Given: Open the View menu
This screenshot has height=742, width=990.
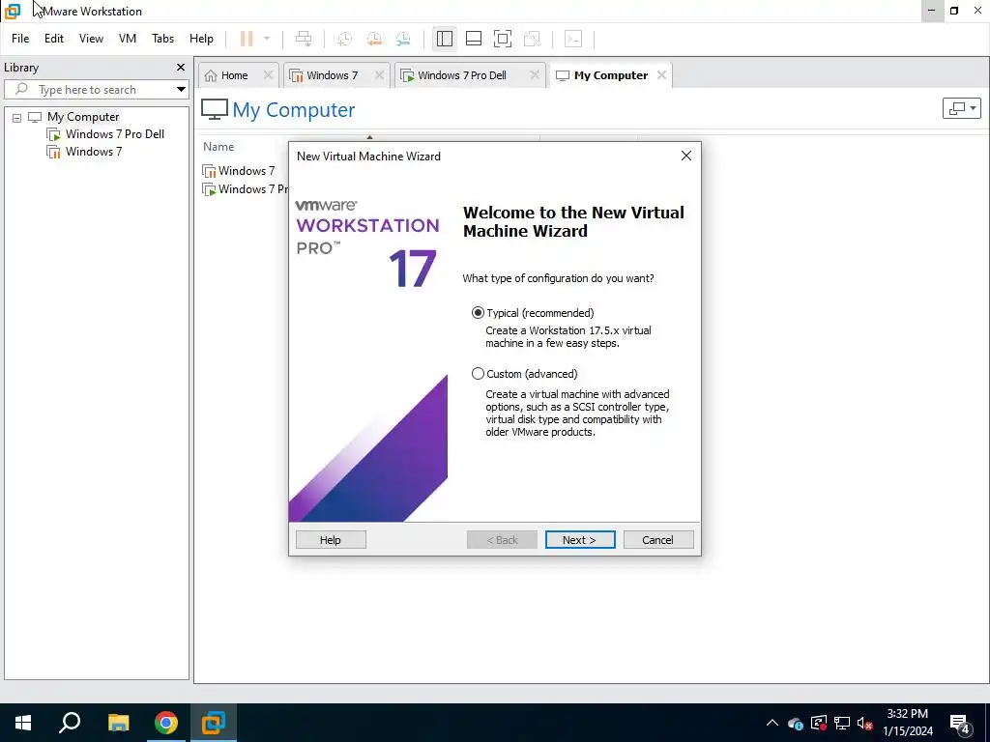Looking at the screenshot, I should (x=91, y=39).
